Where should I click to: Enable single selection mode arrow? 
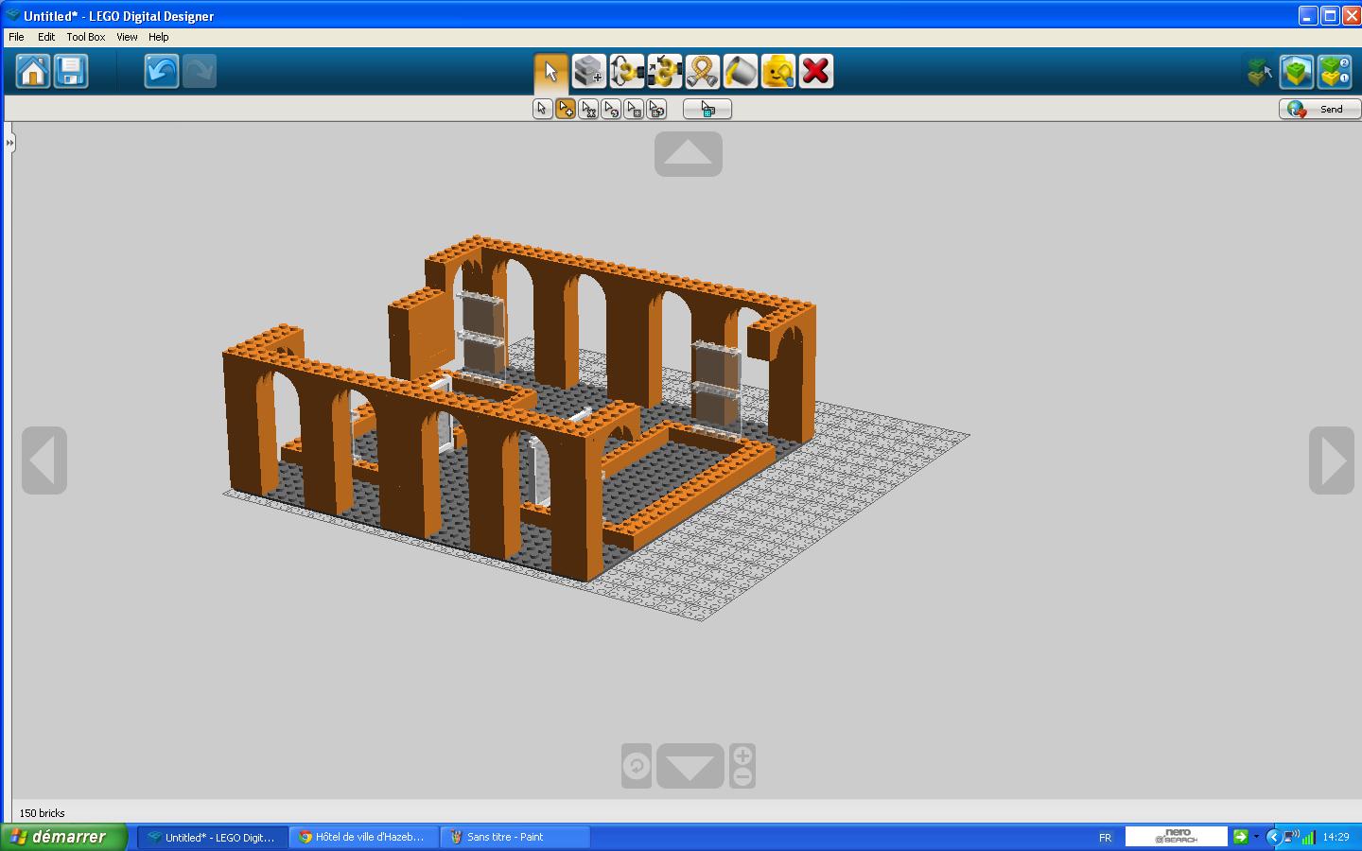[542, 109]
